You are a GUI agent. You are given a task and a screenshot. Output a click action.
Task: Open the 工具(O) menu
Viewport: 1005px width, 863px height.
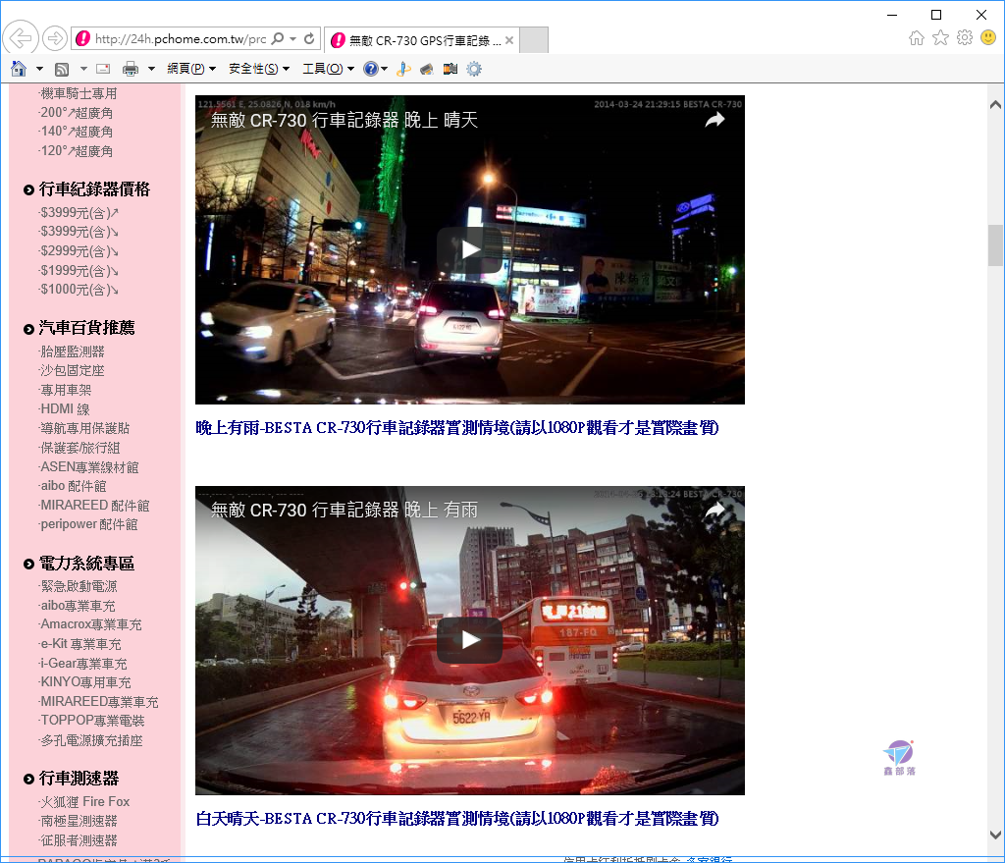[328, 69]
